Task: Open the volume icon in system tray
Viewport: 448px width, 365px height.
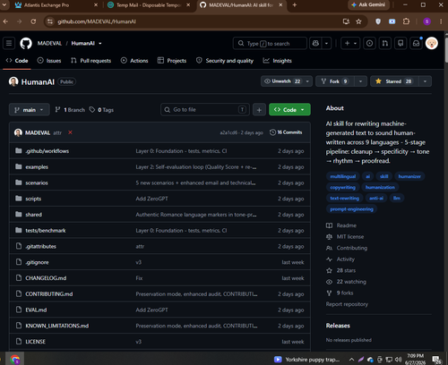Action: (x=398, y=360)
